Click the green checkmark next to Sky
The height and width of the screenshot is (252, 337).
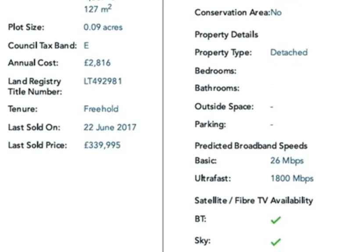pyautogui.click(x=276, y=241)
